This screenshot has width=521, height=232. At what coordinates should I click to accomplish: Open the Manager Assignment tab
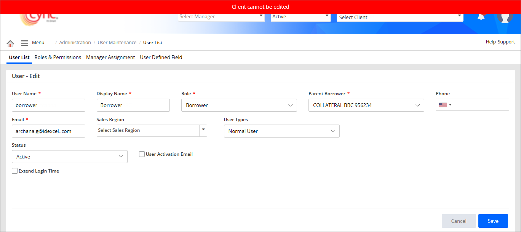point(110,58)
